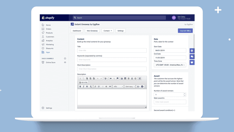This screenshot has height=132, width=234.
Task: Open Customers in sidebar
Action: click(50, 37)
